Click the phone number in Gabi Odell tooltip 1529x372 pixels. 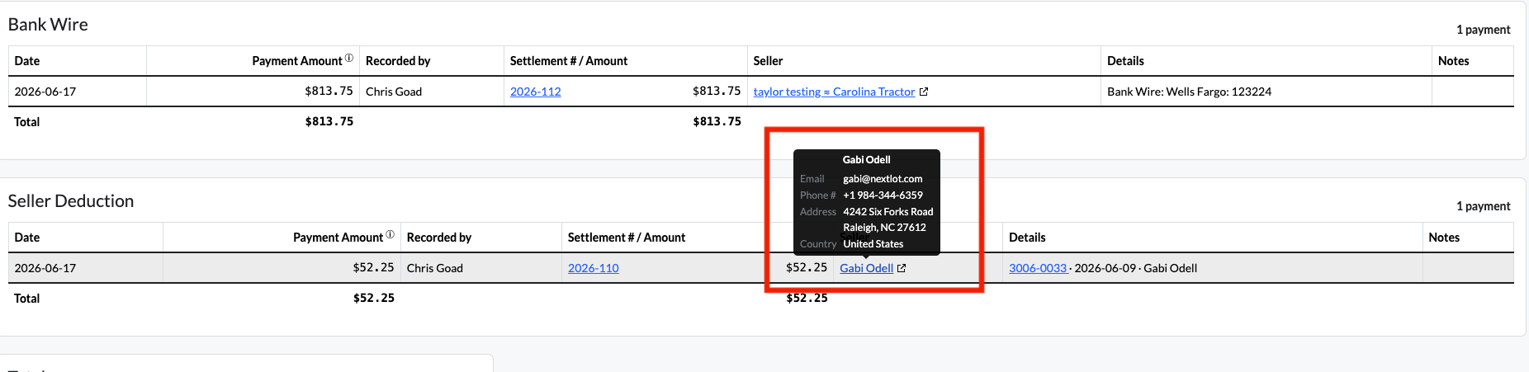click(x=883, y=195)
